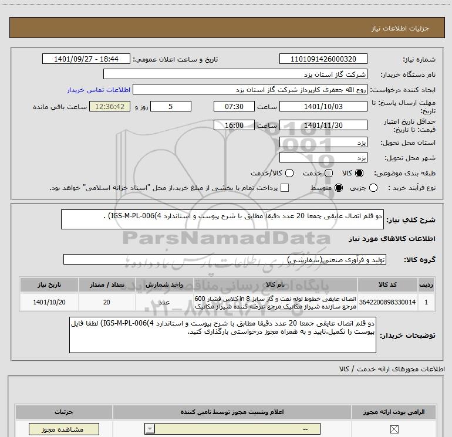
Task: Click the اطلاعات مجوزهای ارائه خدمت / کالا heading
Action: point(392,369)
